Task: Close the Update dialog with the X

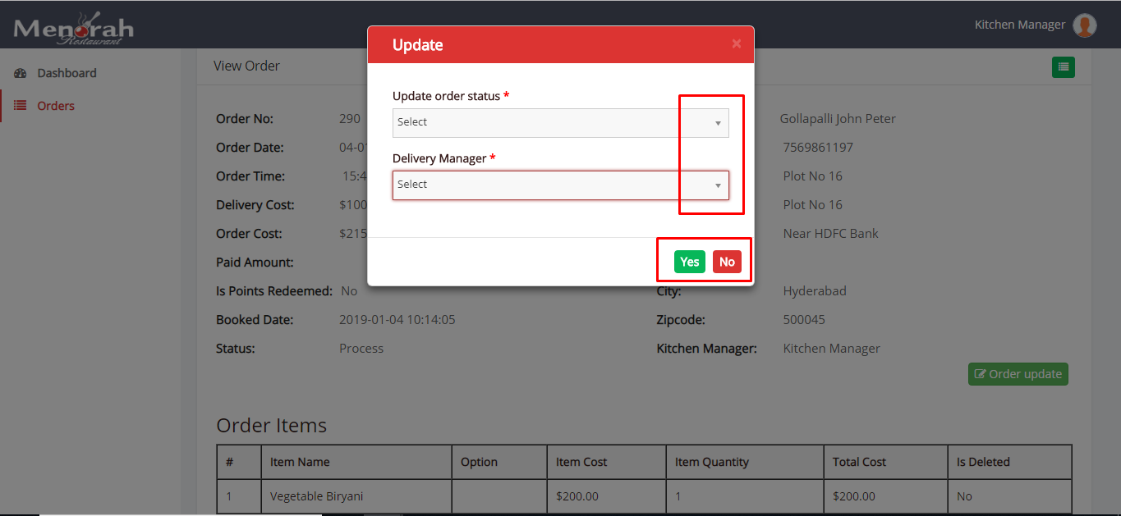Action: 736,44
